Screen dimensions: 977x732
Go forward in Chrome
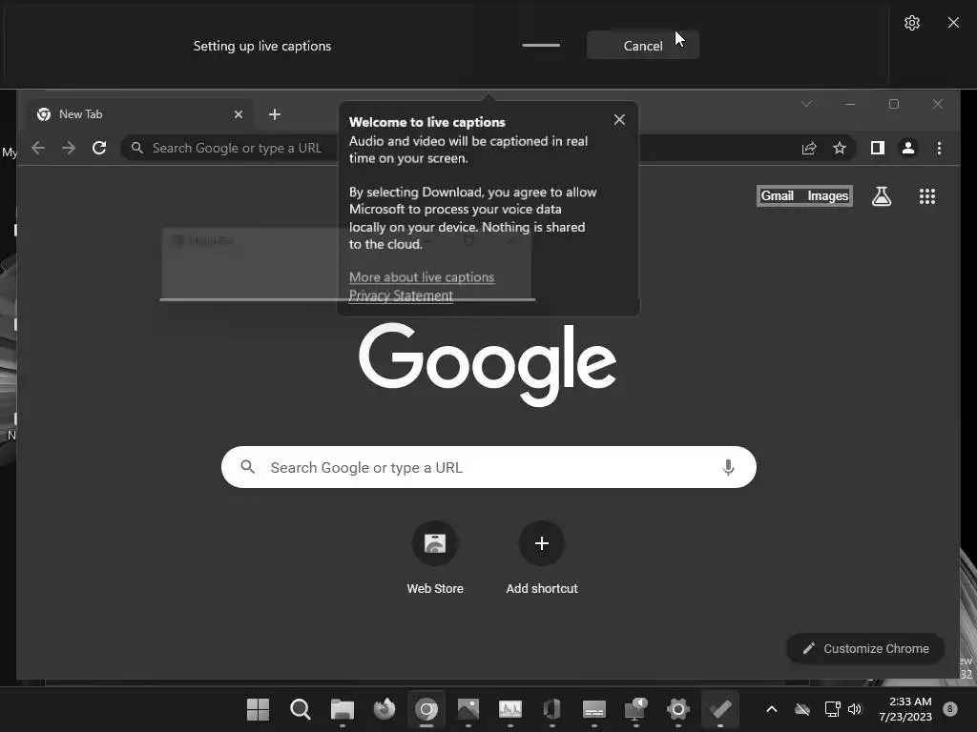[x=69, y=148]
